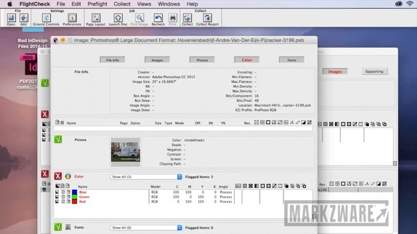Open the Apple menu

(x=10, y=4)
